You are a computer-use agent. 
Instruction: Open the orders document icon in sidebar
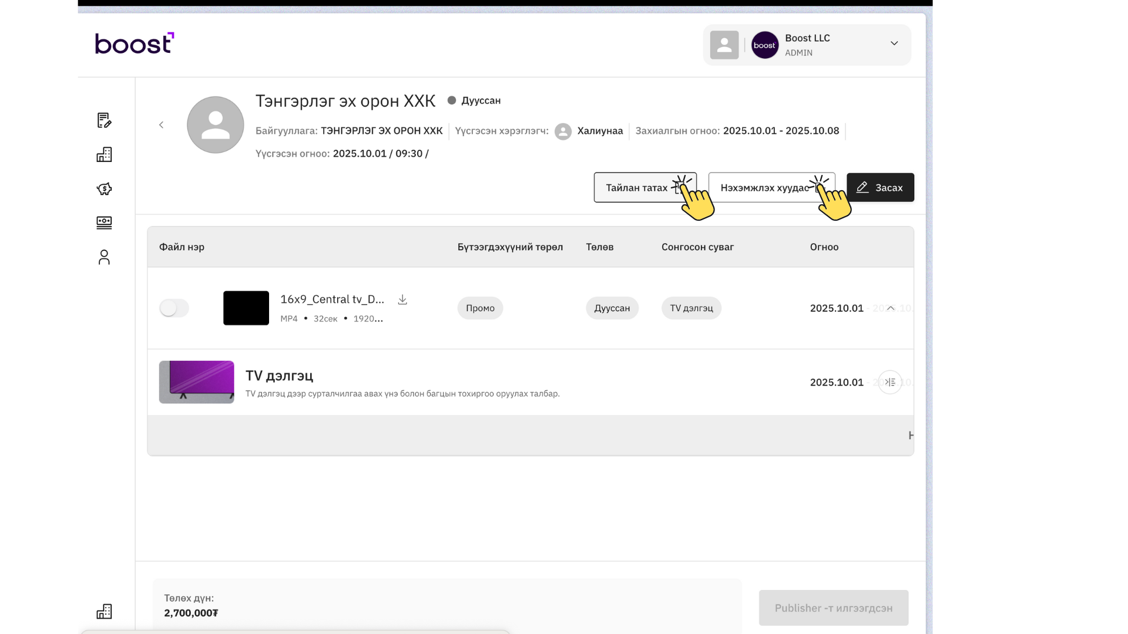[x=104, y=120]
